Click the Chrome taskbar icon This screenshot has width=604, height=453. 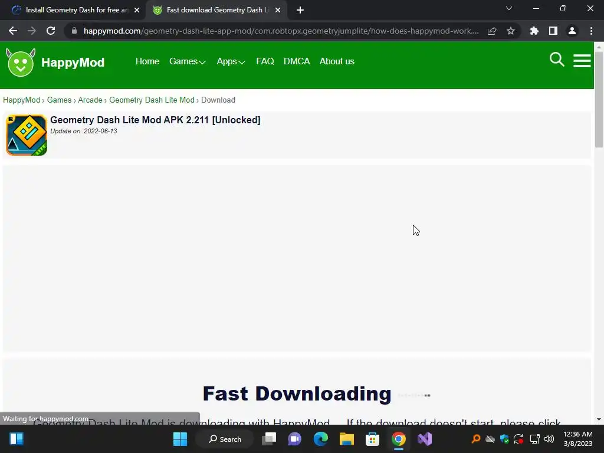coord(399,439)
